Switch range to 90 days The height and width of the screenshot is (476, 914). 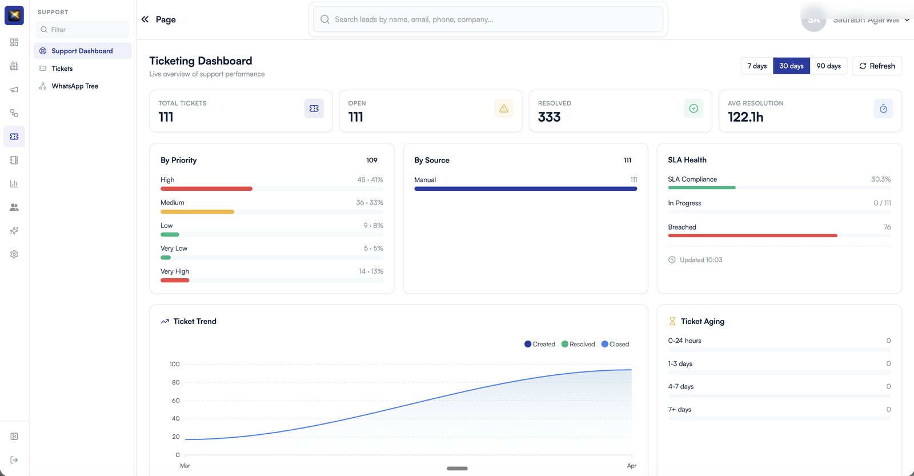click(828, 66)
